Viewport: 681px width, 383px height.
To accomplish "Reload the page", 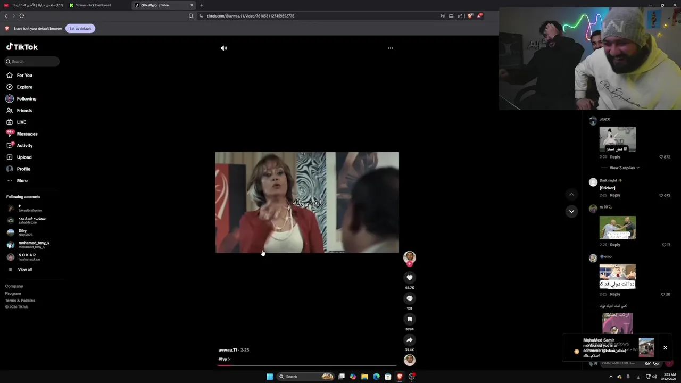I will pos(22,16).
